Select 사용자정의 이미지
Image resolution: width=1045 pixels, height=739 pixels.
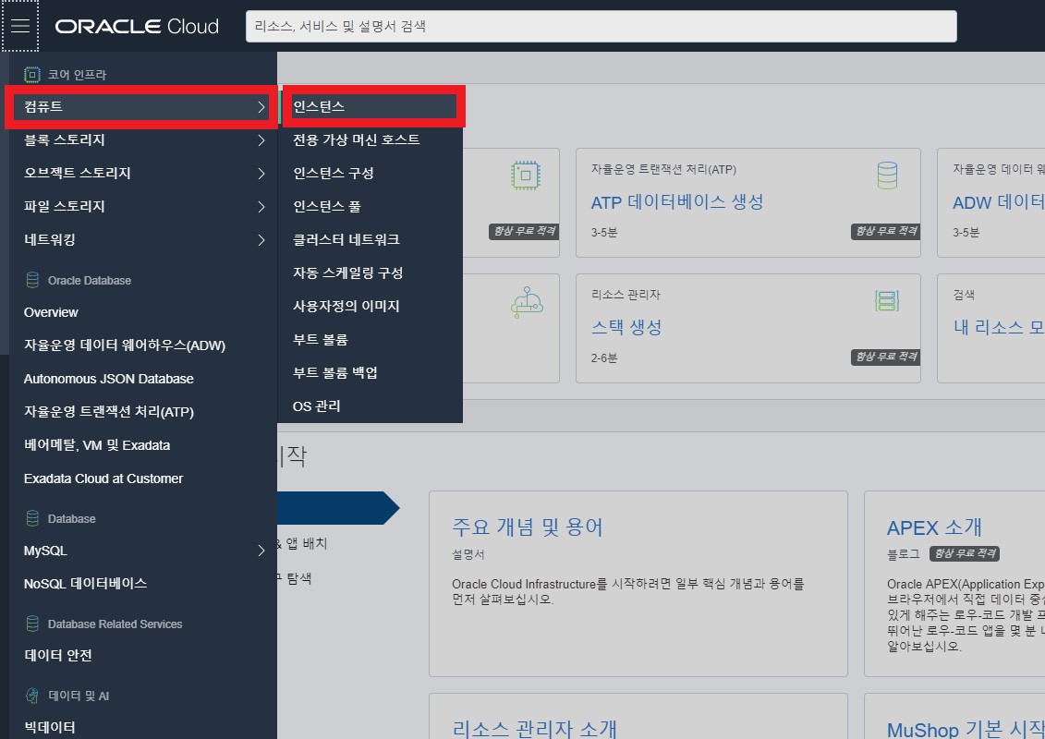point(346,307)
